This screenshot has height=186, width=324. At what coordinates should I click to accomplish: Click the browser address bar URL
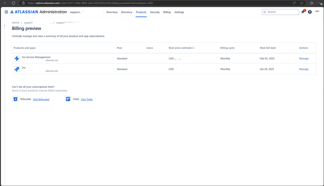click(90, 3)
